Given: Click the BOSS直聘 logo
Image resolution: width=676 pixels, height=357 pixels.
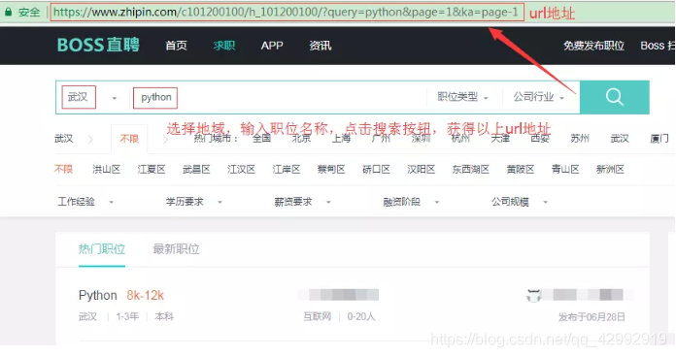Looking at the screenshot, I should [98, 45].
